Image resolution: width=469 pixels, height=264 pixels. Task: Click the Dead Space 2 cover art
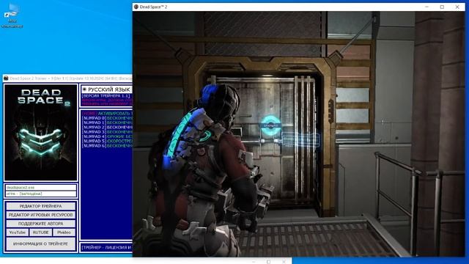41,132
